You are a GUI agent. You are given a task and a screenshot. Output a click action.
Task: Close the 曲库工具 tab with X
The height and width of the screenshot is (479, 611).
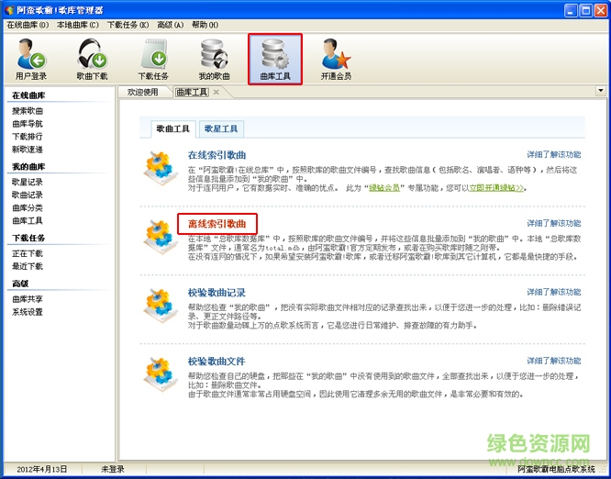[217, 93]
